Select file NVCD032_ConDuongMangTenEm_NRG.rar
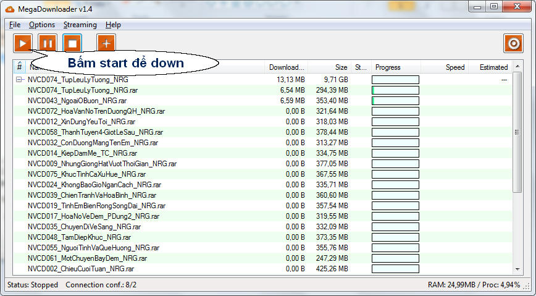536x296 pixels. click(93, 143)
